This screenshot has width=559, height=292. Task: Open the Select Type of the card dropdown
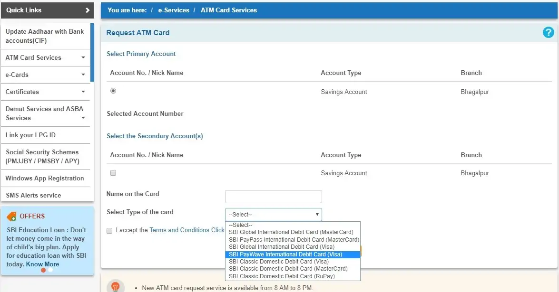pyautogui.click(x=274, y=215)
